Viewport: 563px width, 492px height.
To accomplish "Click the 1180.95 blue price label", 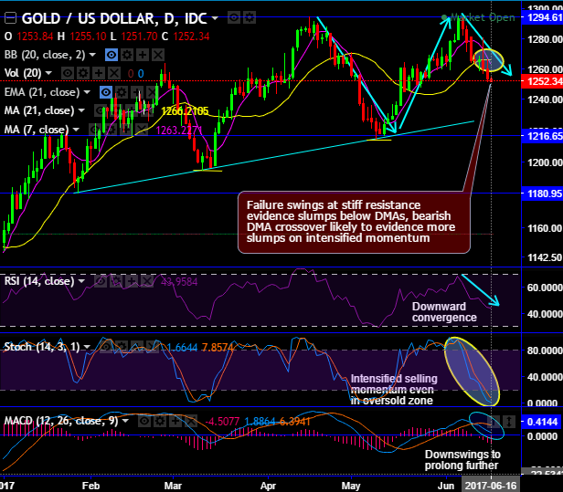I will coord(542,194).
